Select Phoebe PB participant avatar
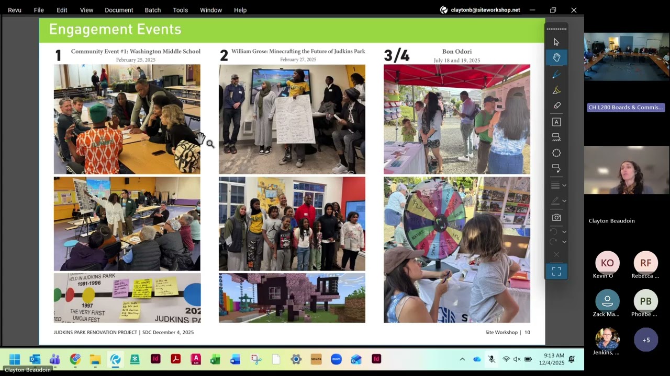The height and width of the screenshot is (376, 670). [x=646, y=301]
